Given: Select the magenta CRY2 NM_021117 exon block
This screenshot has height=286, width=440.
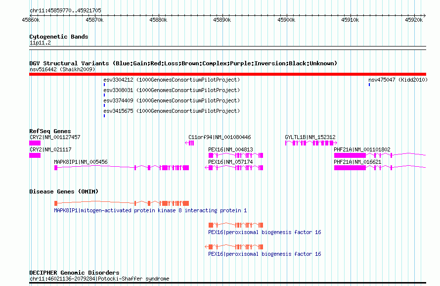Looking at the screenshot, I should (35, 155).
